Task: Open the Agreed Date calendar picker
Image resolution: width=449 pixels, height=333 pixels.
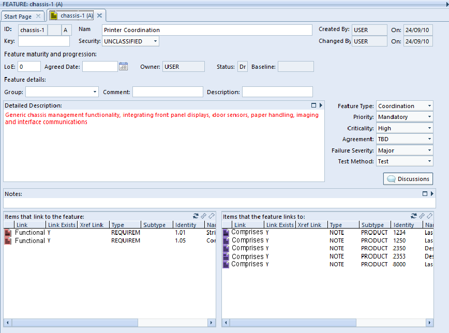Action: click(123, 66)
